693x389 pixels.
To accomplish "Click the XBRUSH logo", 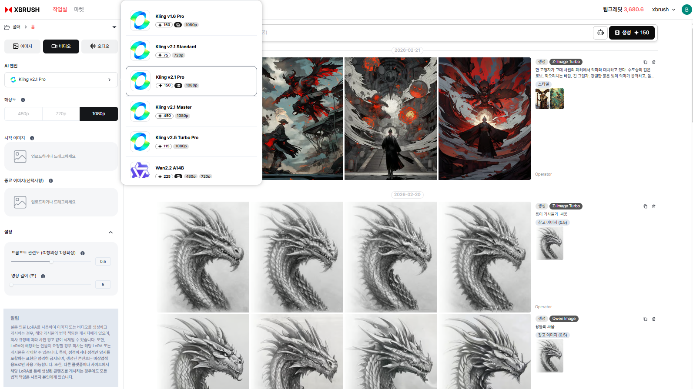I will (22, 10).
